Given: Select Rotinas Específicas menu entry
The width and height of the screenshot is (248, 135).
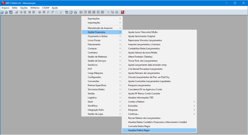Looking at the screenshot, I should (102, 85).
